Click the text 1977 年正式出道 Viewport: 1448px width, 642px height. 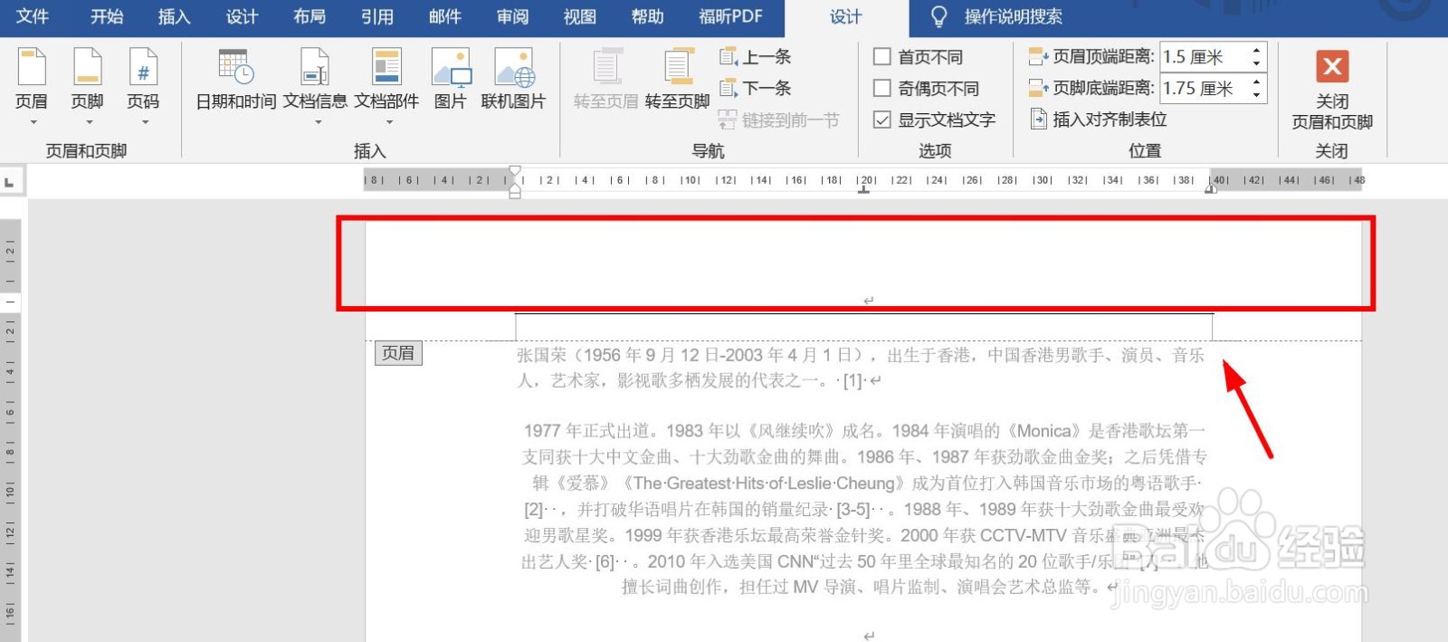pyautogui.click(x=591, y=431)
